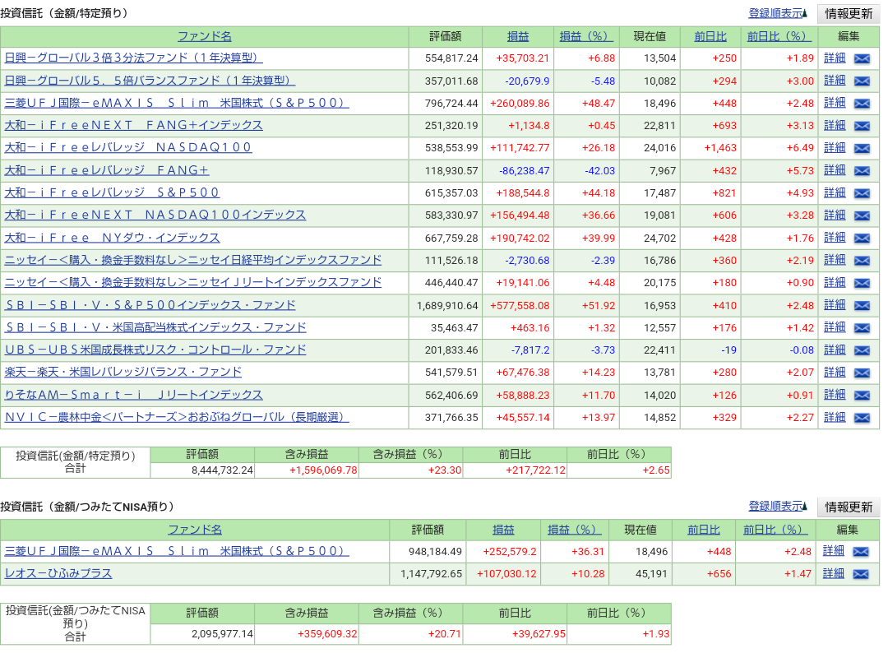Click the envelope icon in the iFreeレバレッジ S&P500 row
The width and height of the screenshot is (888, 653).
[862, 193]
